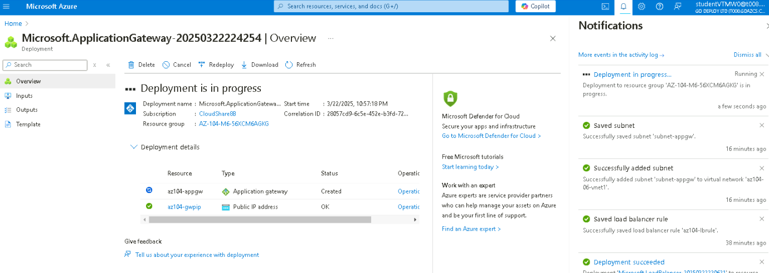Open More events in the activity log

(x=621, y=54)
